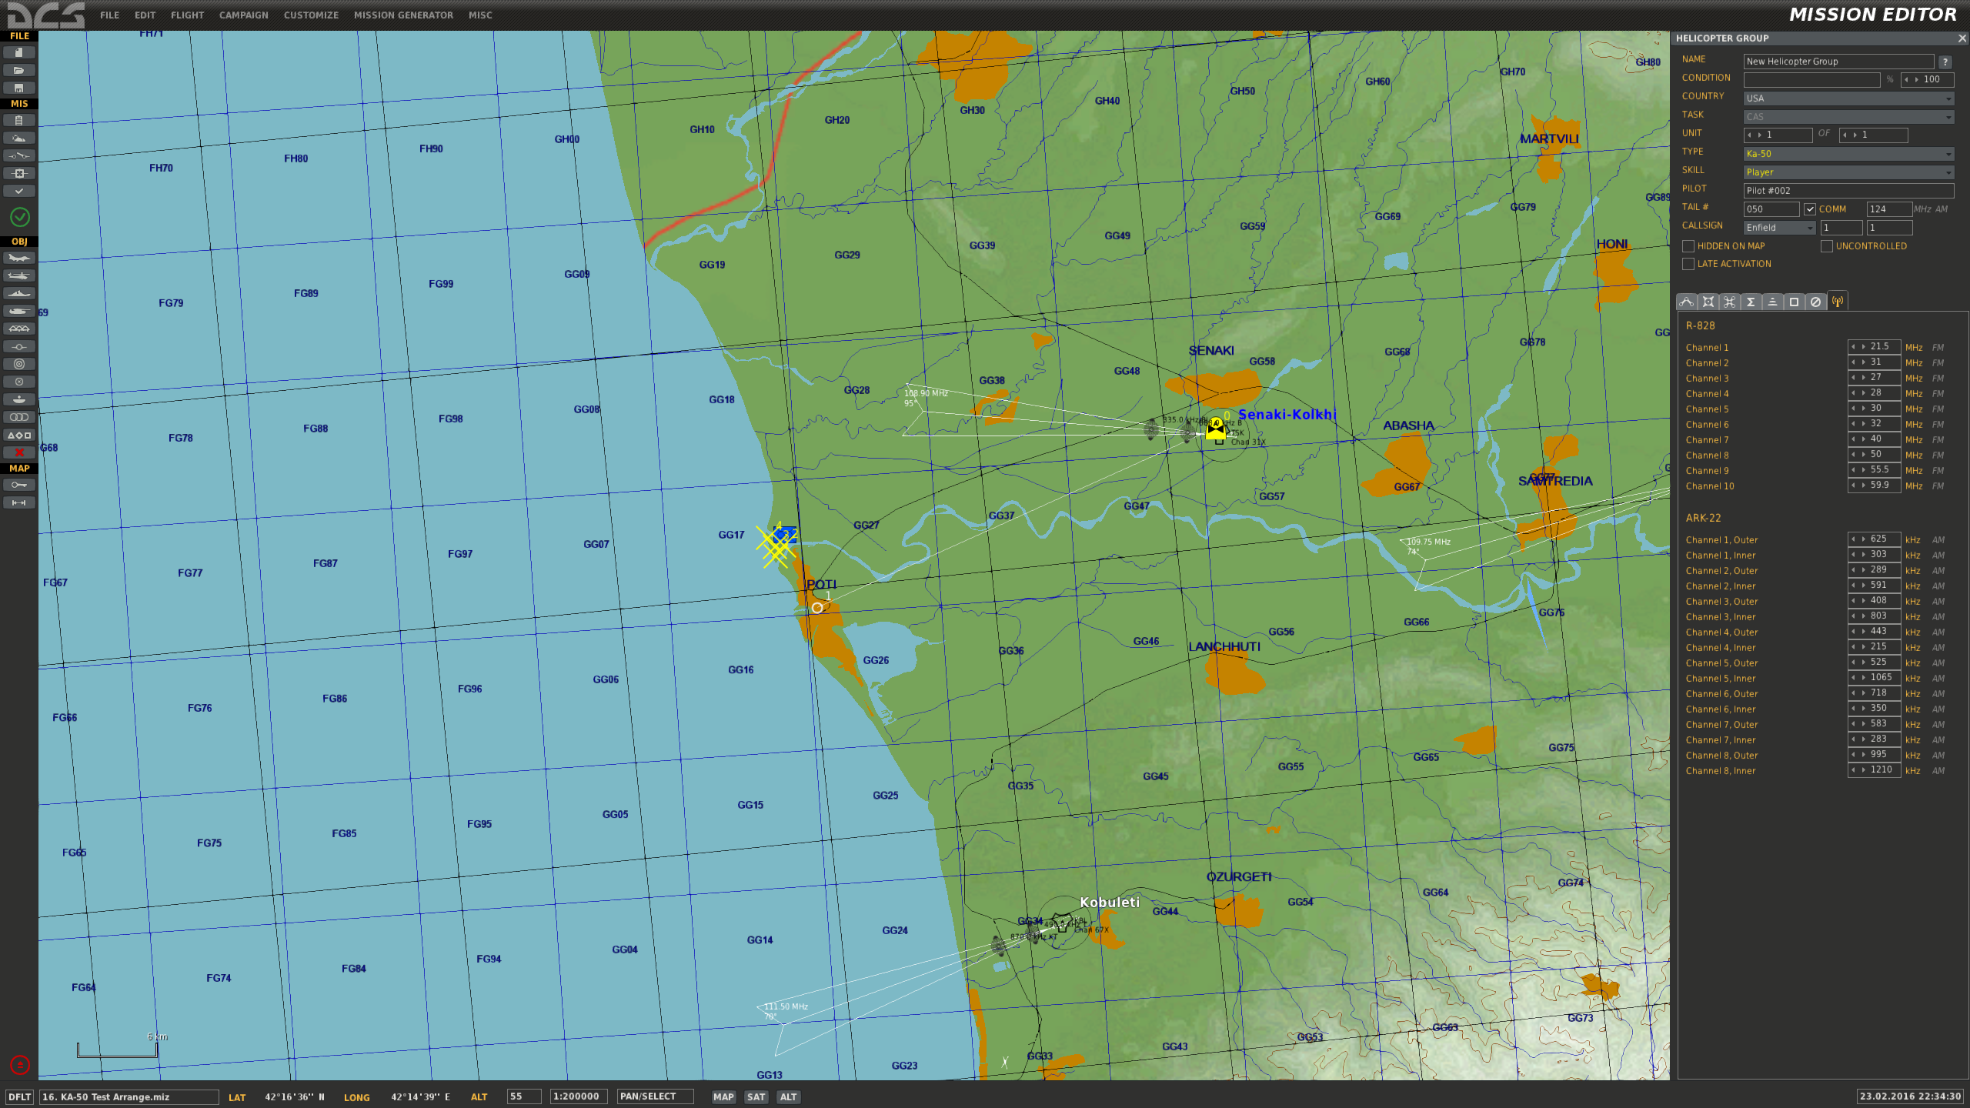Open the Sigma summary tab icon

(1751, 302)
